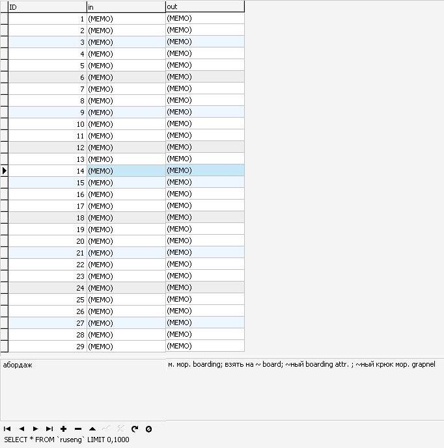Click the 'in' memo pane containing абордаж
This screenshot has width=444, height=448.
coord(83,390)
